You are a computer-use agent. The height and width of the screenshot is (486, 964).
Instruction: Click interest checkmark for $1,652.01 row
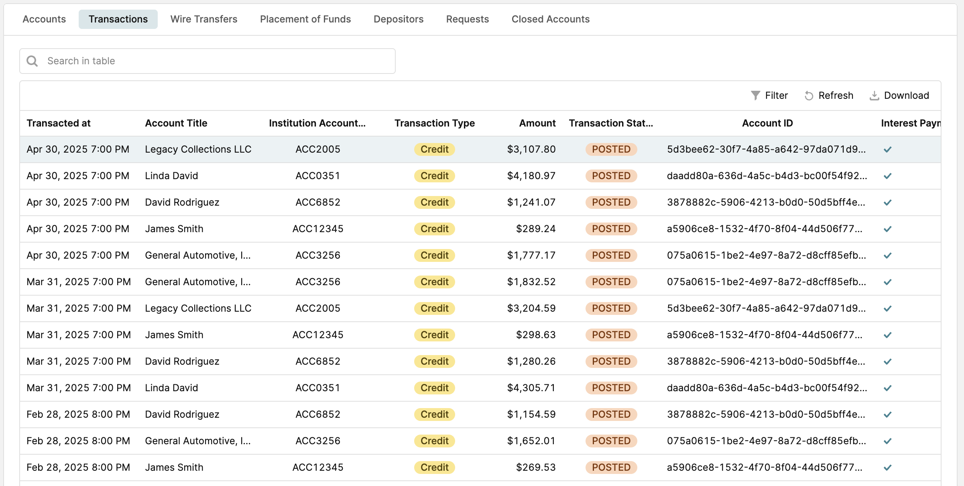coord(888,441)
